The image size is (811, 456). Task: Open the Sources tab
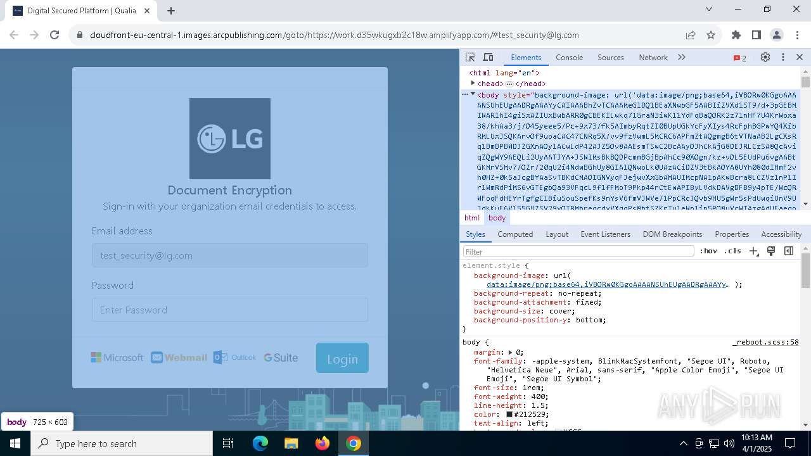(611, 58)
